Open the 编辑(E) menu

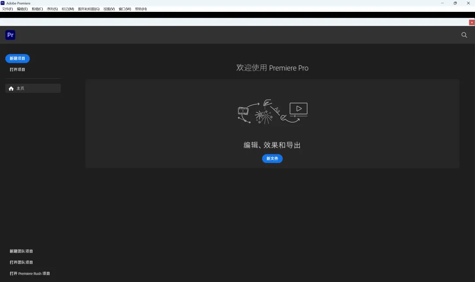[x=22, y=9]
